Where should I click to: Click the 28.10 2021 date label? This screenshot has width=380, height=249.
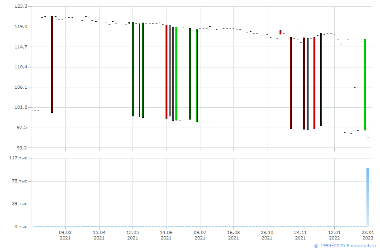267,235
